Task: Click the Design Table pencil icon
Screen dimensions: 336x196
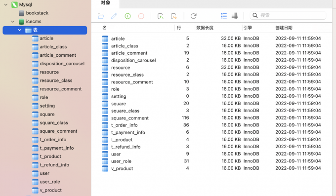Action: click(114, 16)
